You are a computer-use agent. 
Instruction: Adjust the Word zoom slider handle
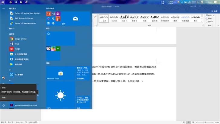(205, 122)
